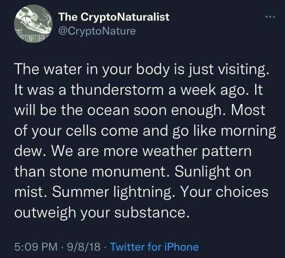Open The CryptoNaturalist display name link
285x258 pixels.
point(114,17)
